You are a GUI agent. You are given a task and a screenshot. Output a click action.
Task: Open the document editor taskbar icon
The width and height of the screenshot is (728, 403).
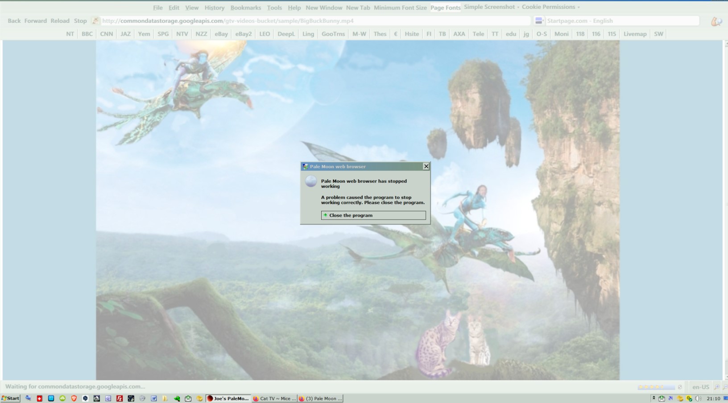click(x=154, y=399)
